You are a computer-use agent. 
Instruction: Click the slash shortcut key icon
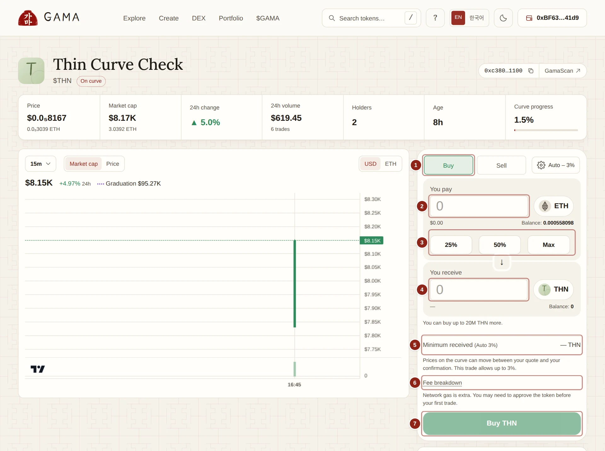[x=411, y=18]
